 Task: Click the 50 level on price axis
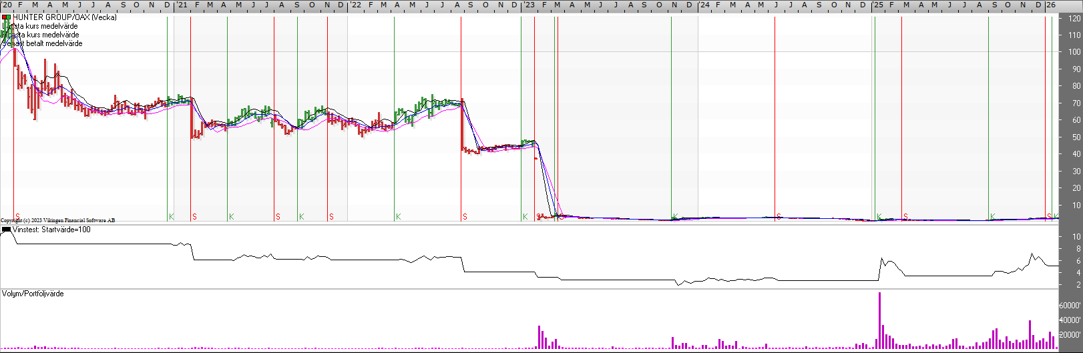(1076, 137)
